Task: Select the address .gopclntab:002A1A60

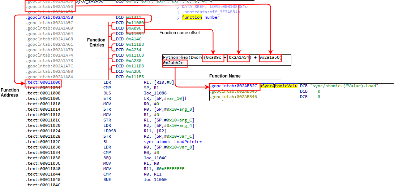Action: 49,28
